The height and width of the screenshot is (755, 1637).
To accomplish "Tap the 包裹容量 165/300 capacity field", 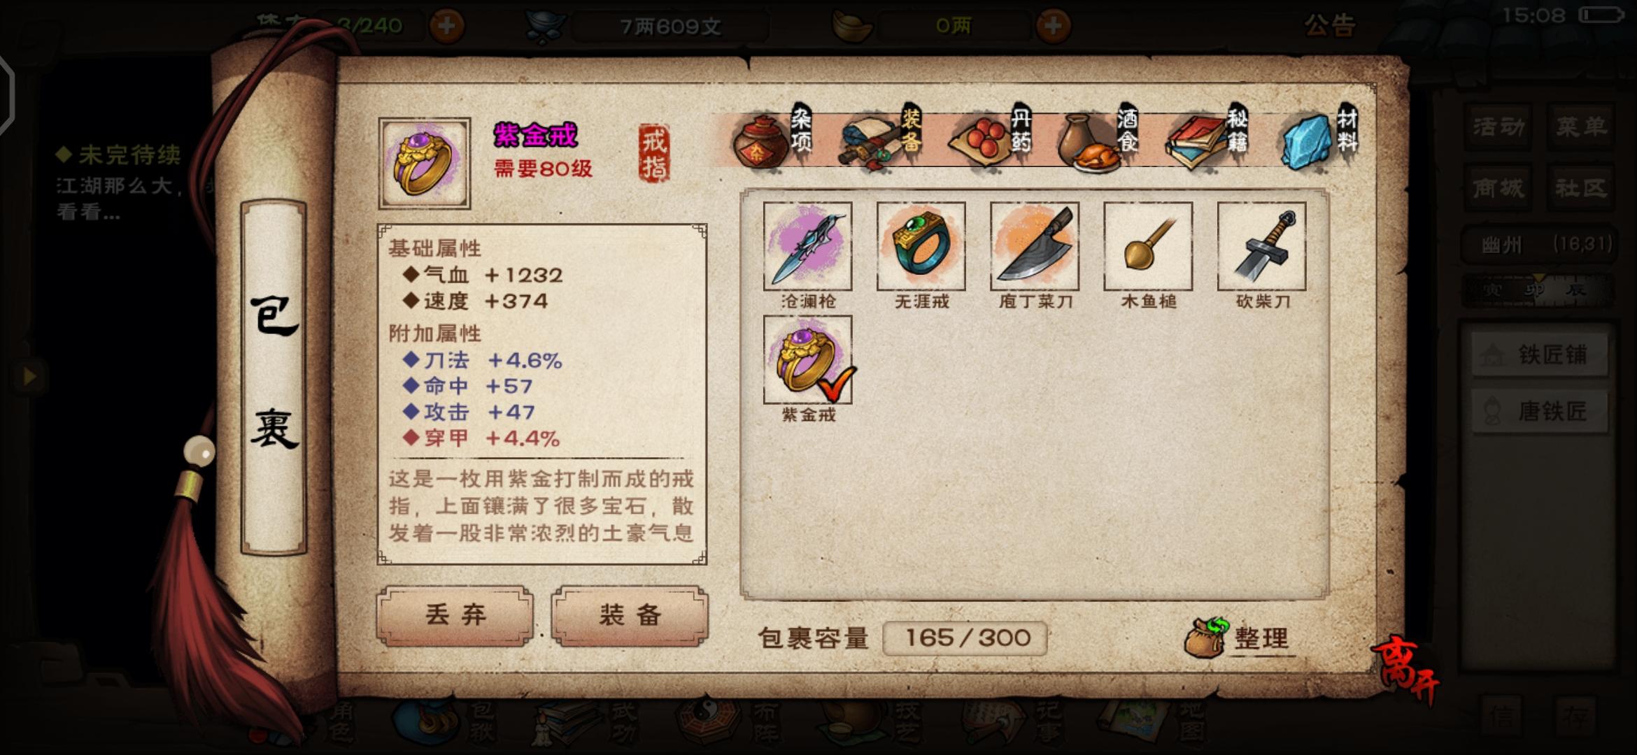I will coord(965,638).
